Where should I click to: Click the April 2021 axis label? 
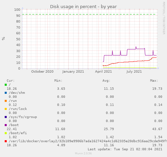[103, 72]
